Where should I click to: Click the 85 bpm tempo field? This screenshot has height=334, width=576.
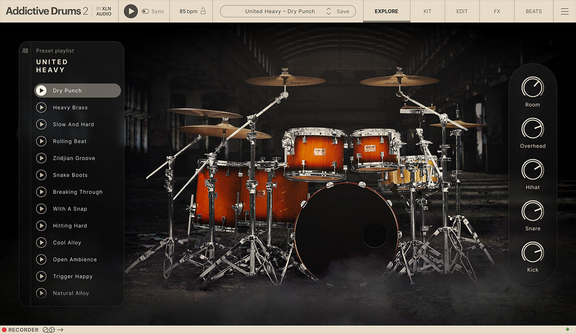tap(189, 12)
